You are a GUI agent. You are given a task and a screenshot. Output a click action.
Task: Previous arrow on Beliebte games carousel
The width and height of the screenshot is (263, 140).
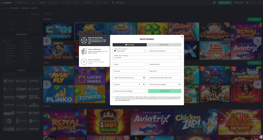pyautogui.click(x=47, y=41)
